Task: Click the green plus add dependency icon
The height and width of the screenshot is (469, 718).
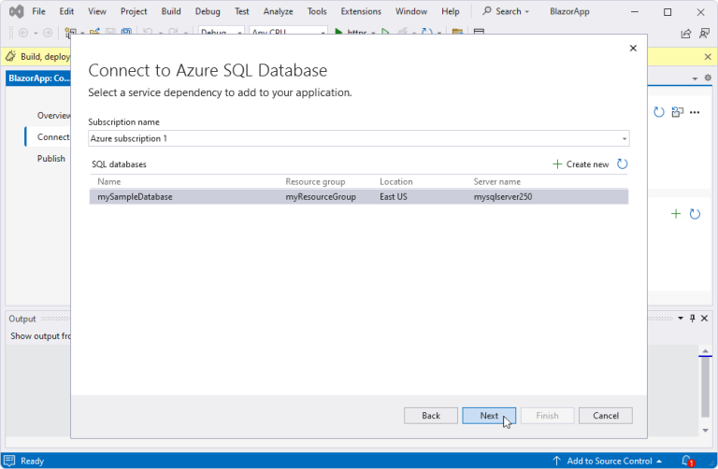Action: pyautogui.click(x=676, y=214)
